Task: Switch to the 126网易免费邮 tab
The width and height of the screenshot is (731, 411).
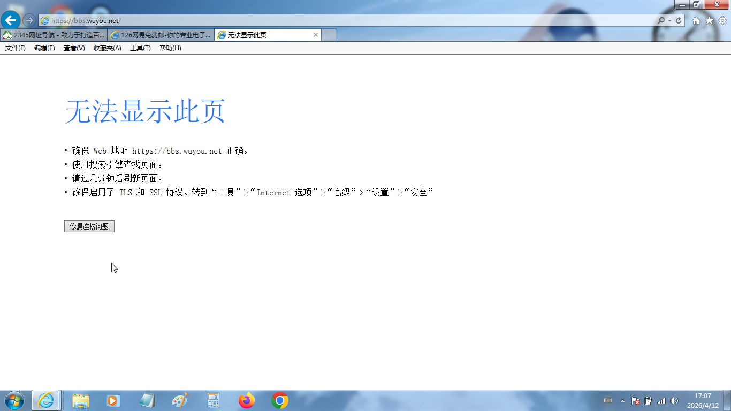Action: click(161, 35)
